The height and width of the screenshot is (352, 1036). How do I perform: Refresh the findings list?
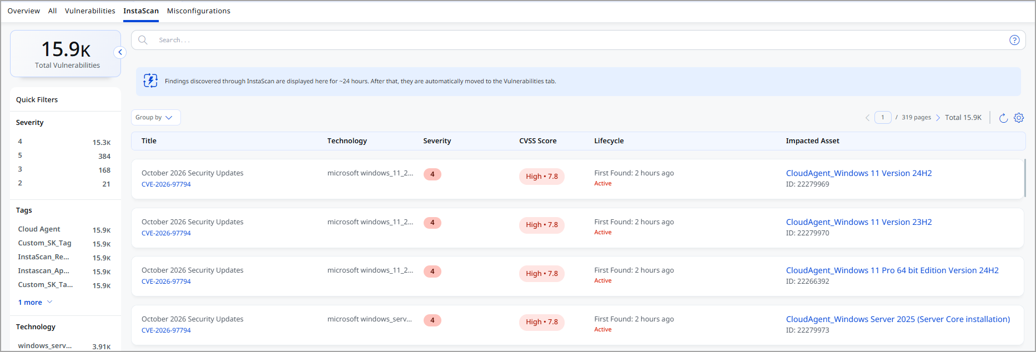1003,118
